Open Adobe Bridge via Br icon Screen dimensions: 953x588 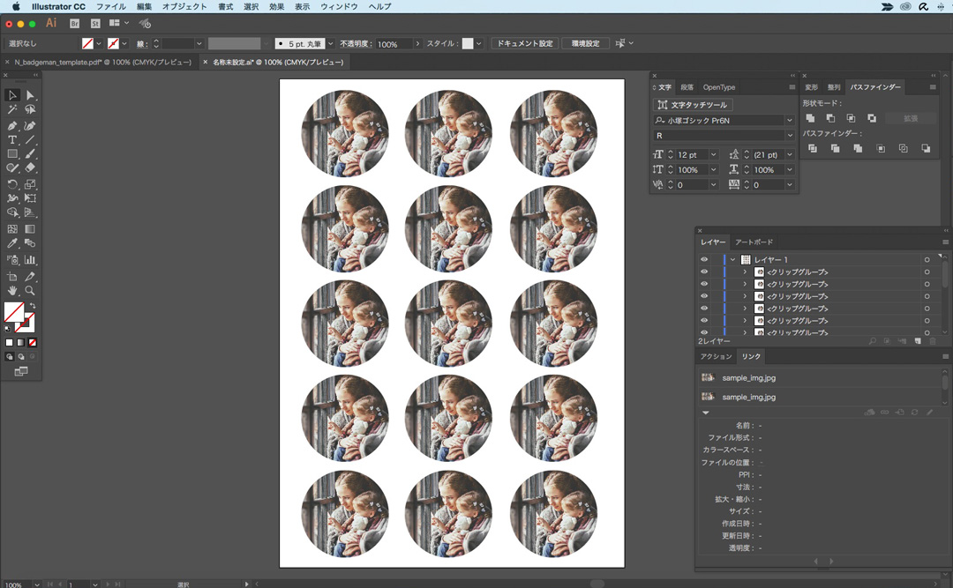coord(74,23)
